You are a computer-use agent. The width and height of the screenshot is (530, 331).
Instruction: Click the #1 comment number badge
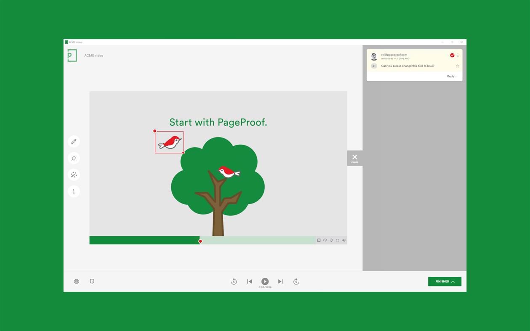click(x=374, y=66)
